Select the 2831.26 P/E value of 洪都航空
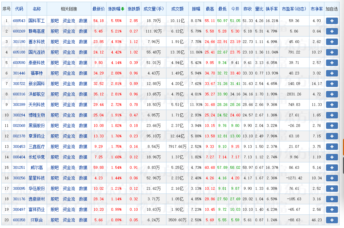This screenshot has width=344, height=228. pos(294,94)
